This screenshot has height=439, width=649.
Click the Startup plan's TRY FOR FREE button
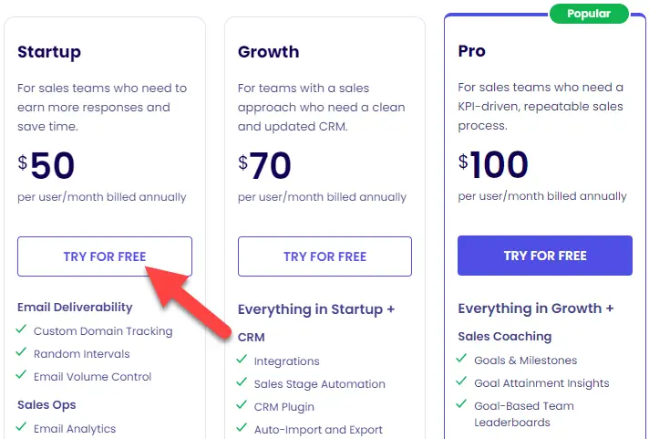tap(104, 256)
